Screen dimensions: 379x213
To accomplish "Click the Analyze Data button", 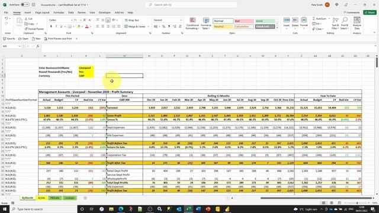I will tap(357, 23).
